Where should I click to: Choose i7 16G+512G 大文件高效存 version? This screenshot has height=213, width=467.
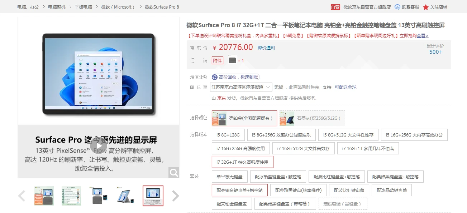point(303,148)
